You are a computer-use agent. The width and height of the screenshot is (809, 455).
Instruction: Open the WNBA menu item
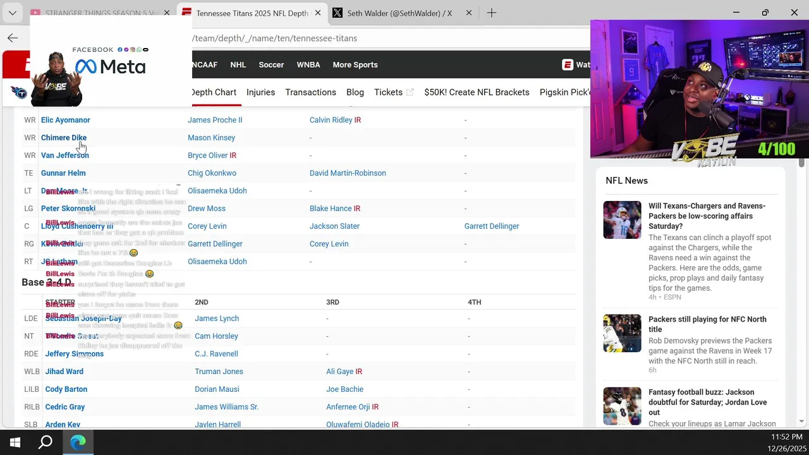click(x=308, y=64)
